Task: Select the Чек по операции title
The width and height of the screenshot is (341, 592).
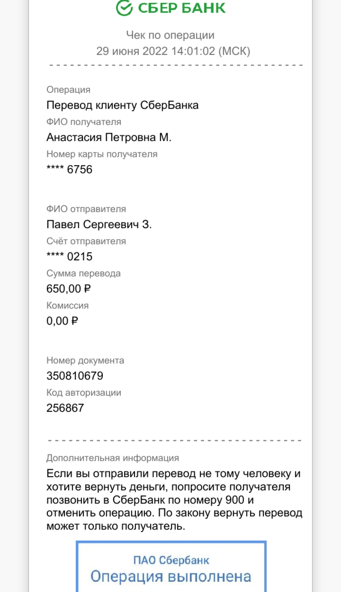Action: click(x=170, y=35)
